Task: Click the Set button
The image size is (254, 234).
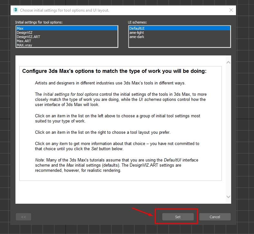Action: pyautogui.click(x=178, y=217)
